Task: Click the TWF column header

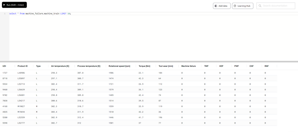Action: [206, 66]
